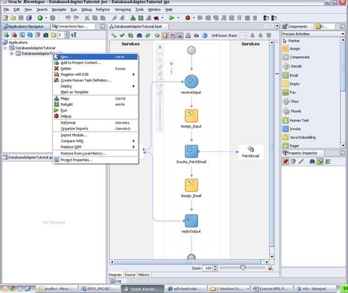This screenshot has height=293, width=348.
Task: Select the replyOutput activity icon
Action: (x=191, y=221)
